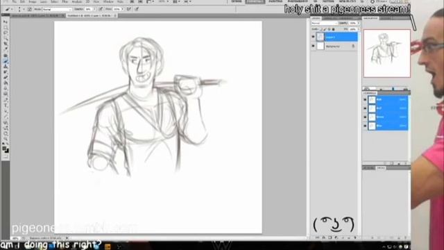Screen dimensions: 444x250
Task: Open brush Opacity arrow in options bar
Action: (x=94, y=9)
